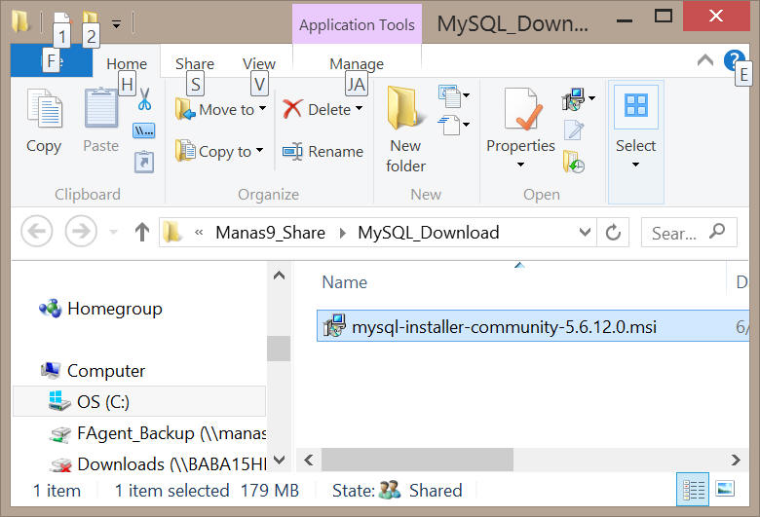Viewport: 760px width, 517px height.
Task: Switch to the View ribbon tab
Action: 259,63
